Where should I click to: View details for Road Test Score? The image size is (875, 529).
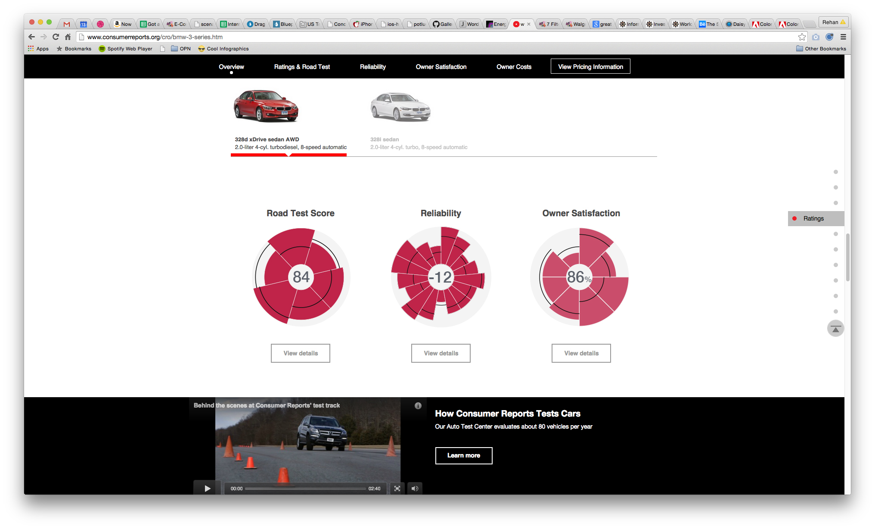point(301,353)
